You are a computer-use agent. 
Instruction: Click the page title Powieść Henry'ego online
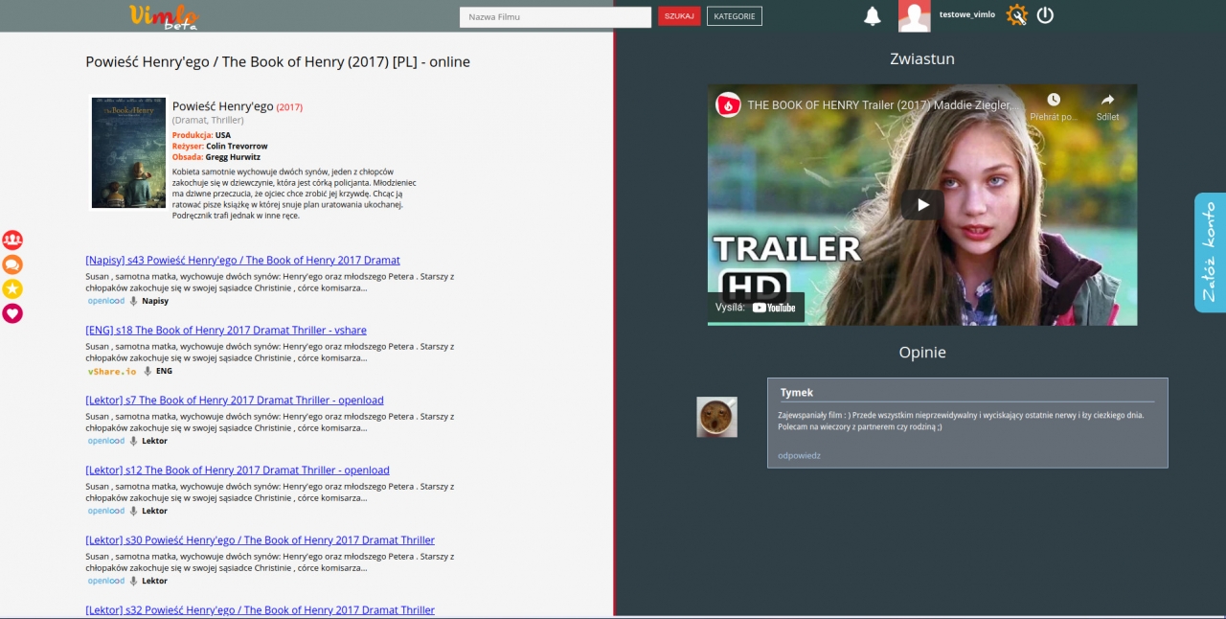278,62
